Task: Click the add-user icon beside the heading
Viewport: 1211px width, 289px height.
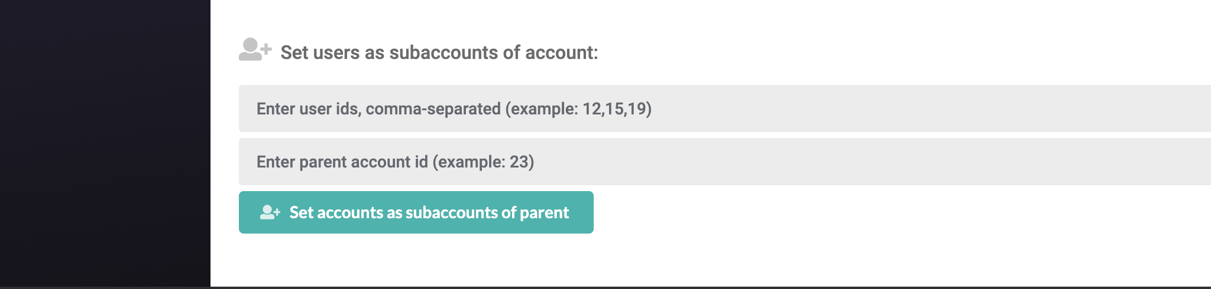Action: [x=255, y=50]
